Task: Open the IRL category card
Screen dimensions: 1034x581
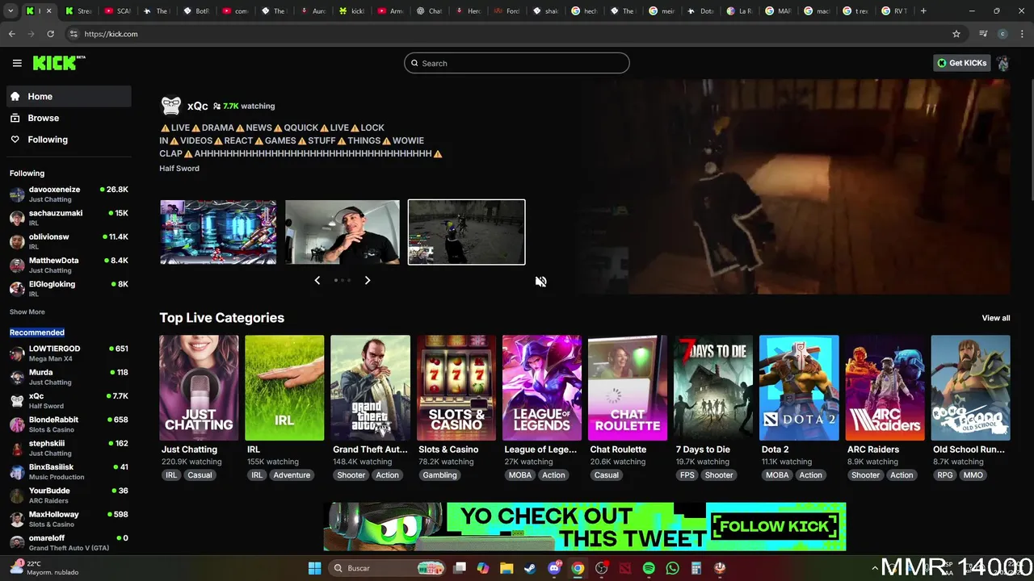Action: pyautogui.click(x=284, y=388)
